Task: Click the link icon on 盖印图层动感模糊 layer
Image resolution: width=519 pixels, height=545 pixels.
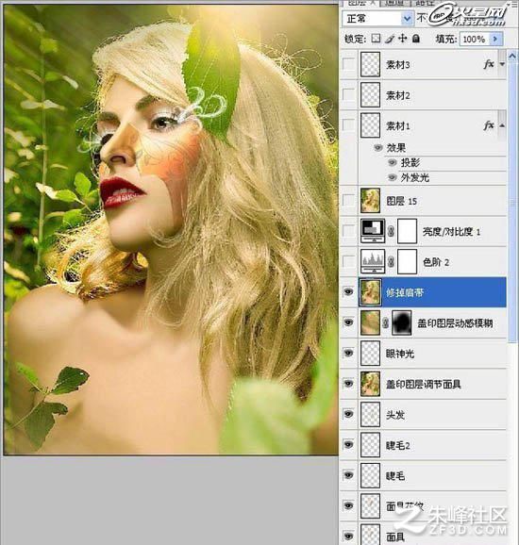Action: (385, 322)
